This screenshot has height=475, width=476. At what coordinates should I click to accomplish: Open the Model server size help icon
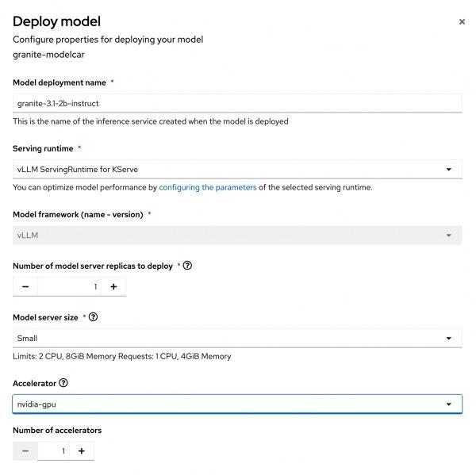point(93,317)
